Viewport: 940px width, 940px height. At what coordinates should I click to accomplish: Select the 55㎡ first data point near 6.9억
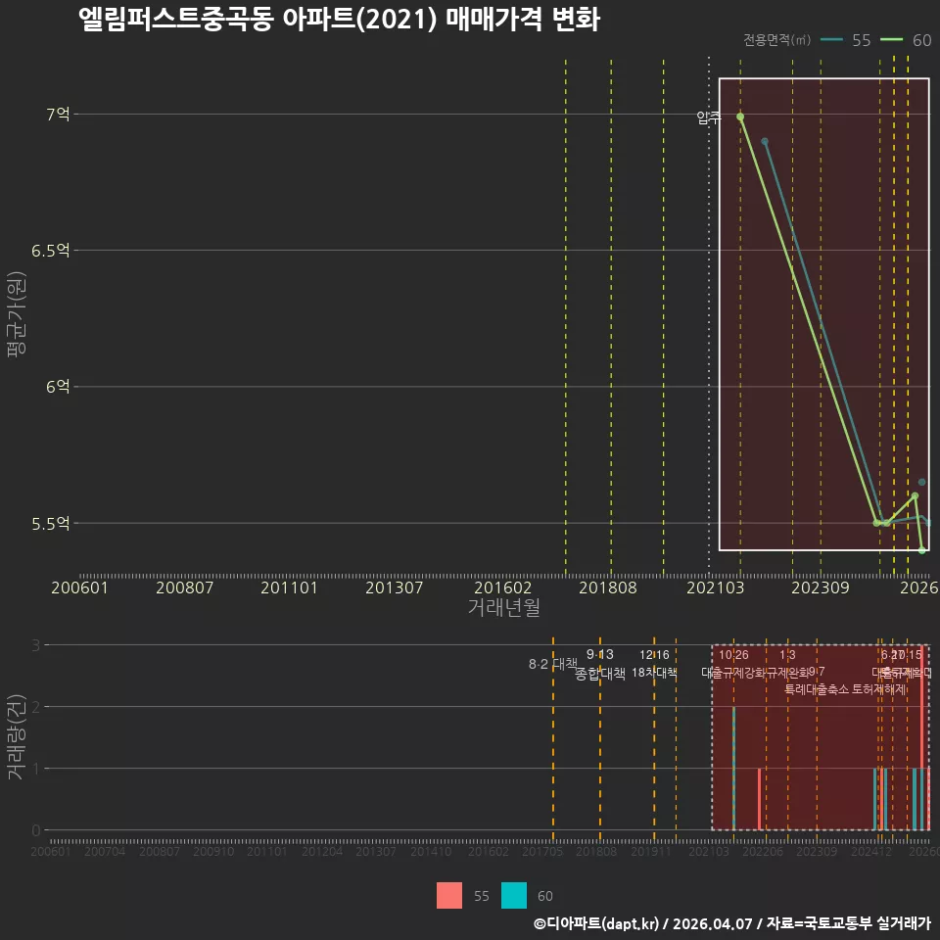765,141
